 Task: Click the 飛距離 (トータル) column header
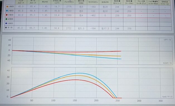(x=129, y=2)
